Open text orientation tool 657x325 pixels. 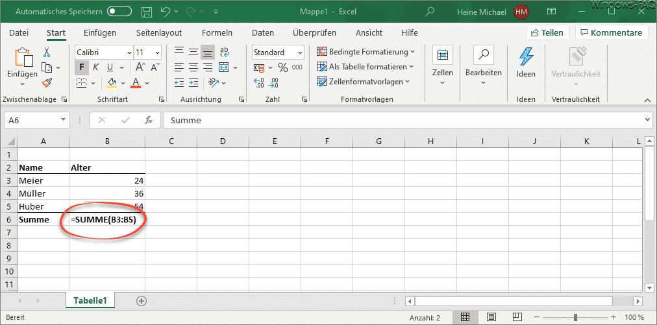214,82
